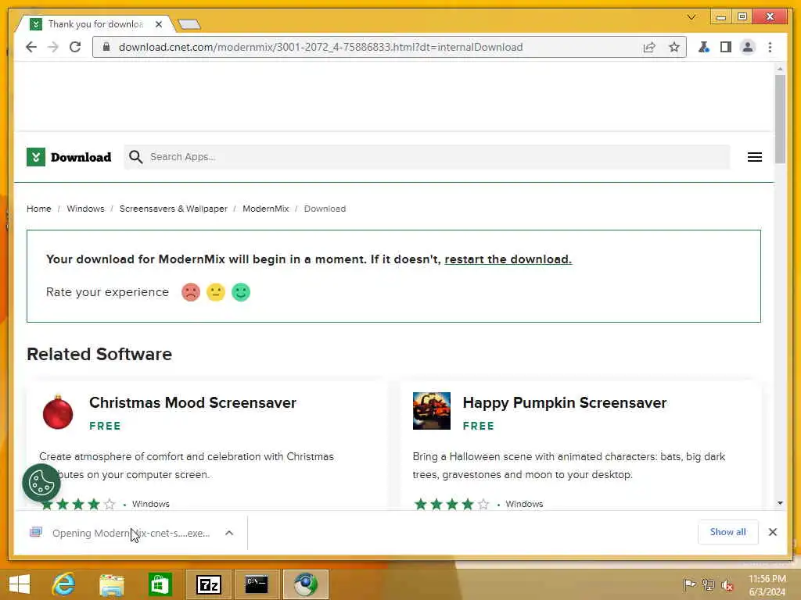Close the downloads bar
This screenshot has width=801, height=600.
pyautogui.click(x=773, y=532)
